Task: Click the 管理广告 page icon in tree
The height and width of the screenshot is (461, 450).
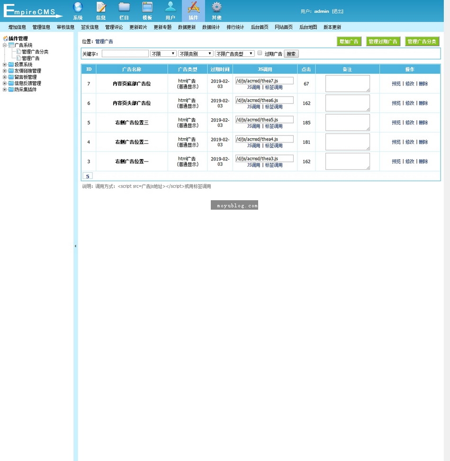Action: point(18,58)
